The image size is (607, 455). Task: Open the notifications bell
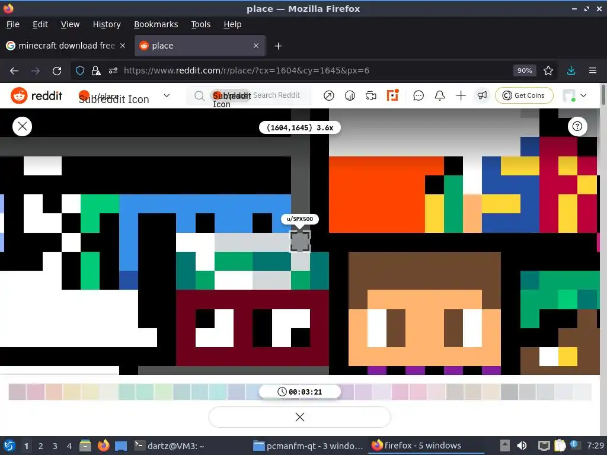[439, 95]
